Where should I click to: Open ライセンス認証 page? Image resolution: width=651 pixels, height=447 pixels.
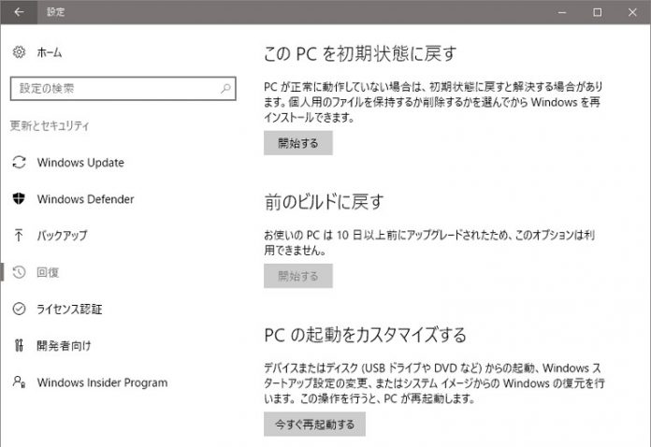coord(69,309)
